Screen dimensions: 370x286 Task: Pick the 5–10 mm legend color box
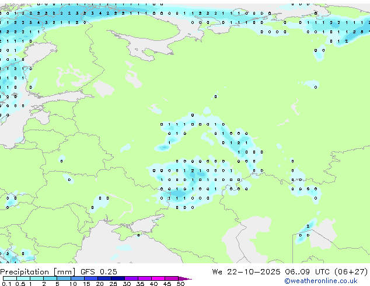(x=64, y=278)
